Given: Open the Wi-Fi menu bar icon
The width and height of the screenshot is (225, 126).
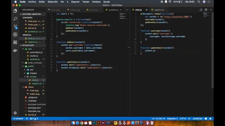Looking at the screenshot, I should coord(170,2).
